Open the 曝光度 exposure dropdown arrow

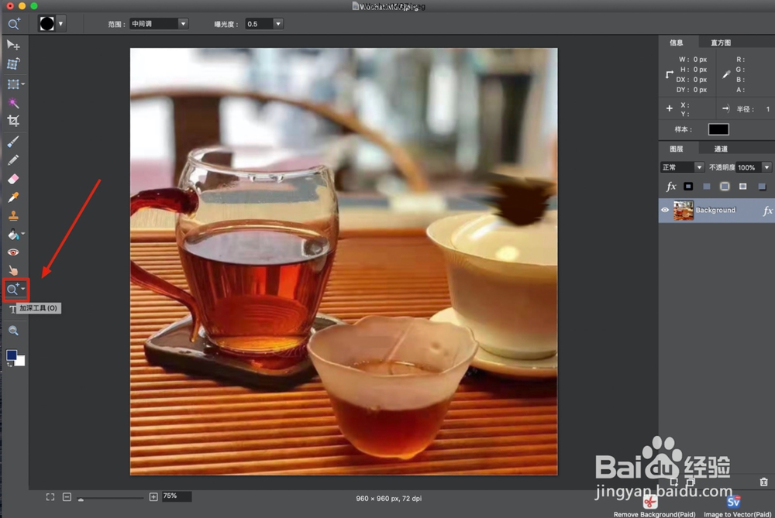(x=277, y=24)
